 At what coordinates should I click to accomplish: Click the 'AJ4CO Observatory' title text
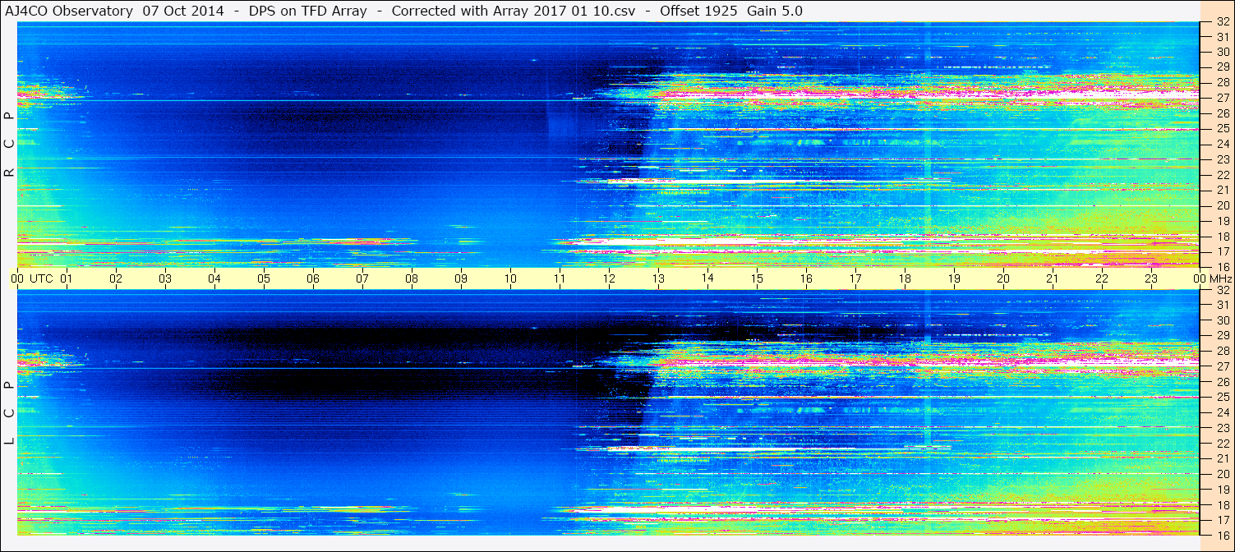coord(69,11)
